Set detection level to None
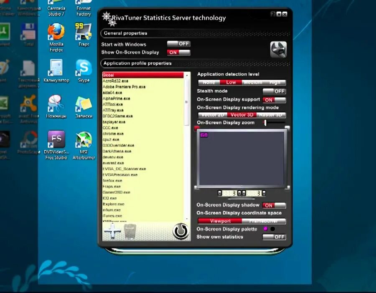376x293 pixels. [208, 82]
